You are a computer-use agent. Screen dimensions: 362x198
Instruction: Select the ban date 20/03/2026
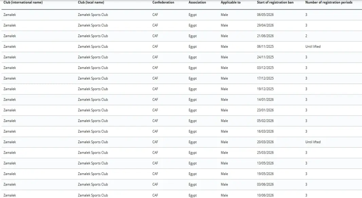point(265,142)
